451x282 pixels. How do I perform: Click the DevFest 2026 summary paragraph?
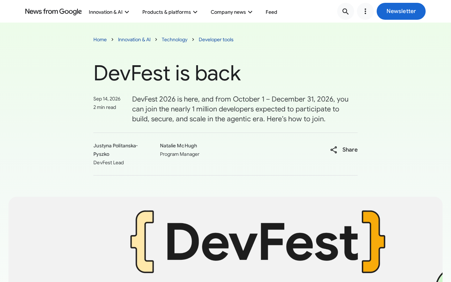click(240, 109)
